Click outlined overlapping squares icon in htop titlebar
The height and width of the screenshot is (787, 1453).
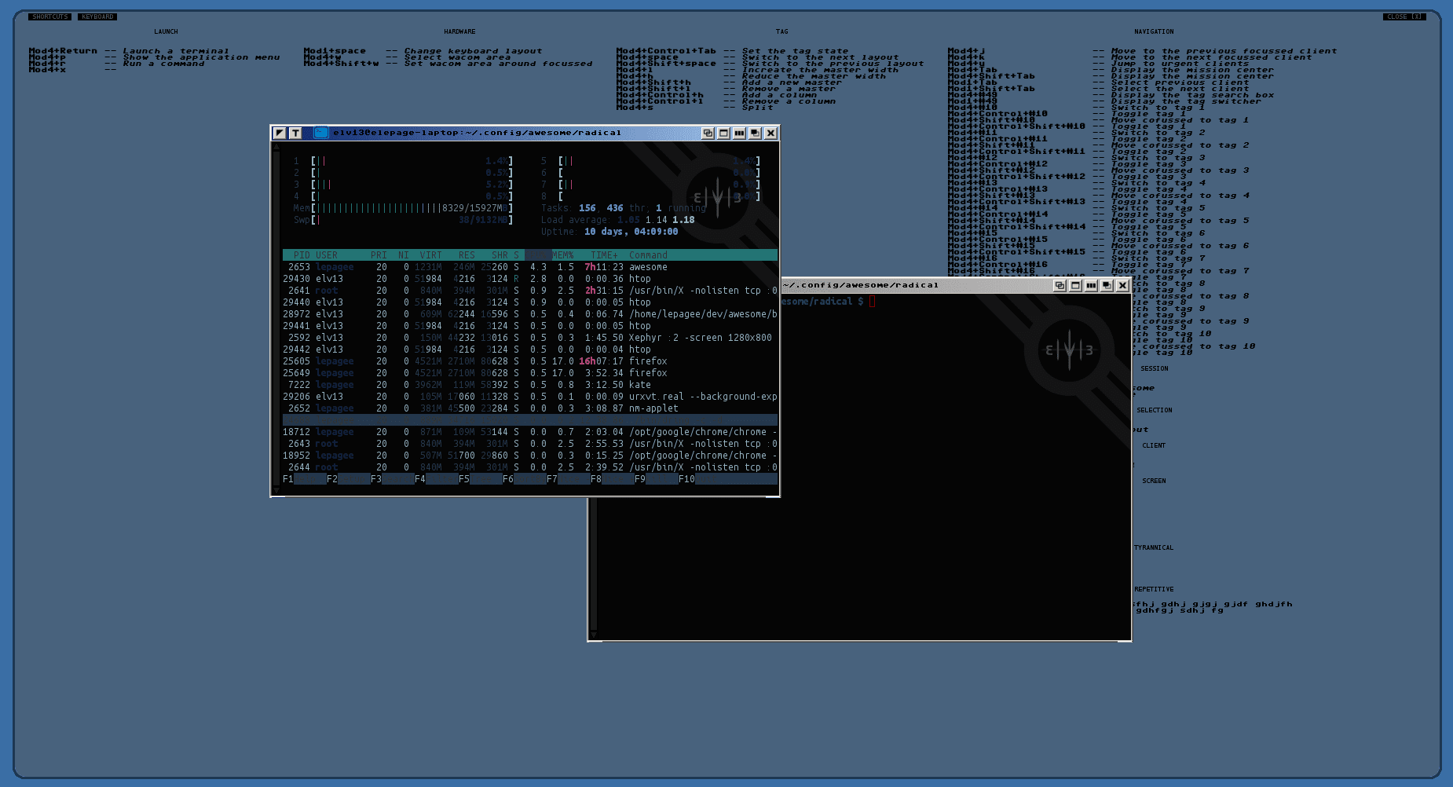pos(708,134)
